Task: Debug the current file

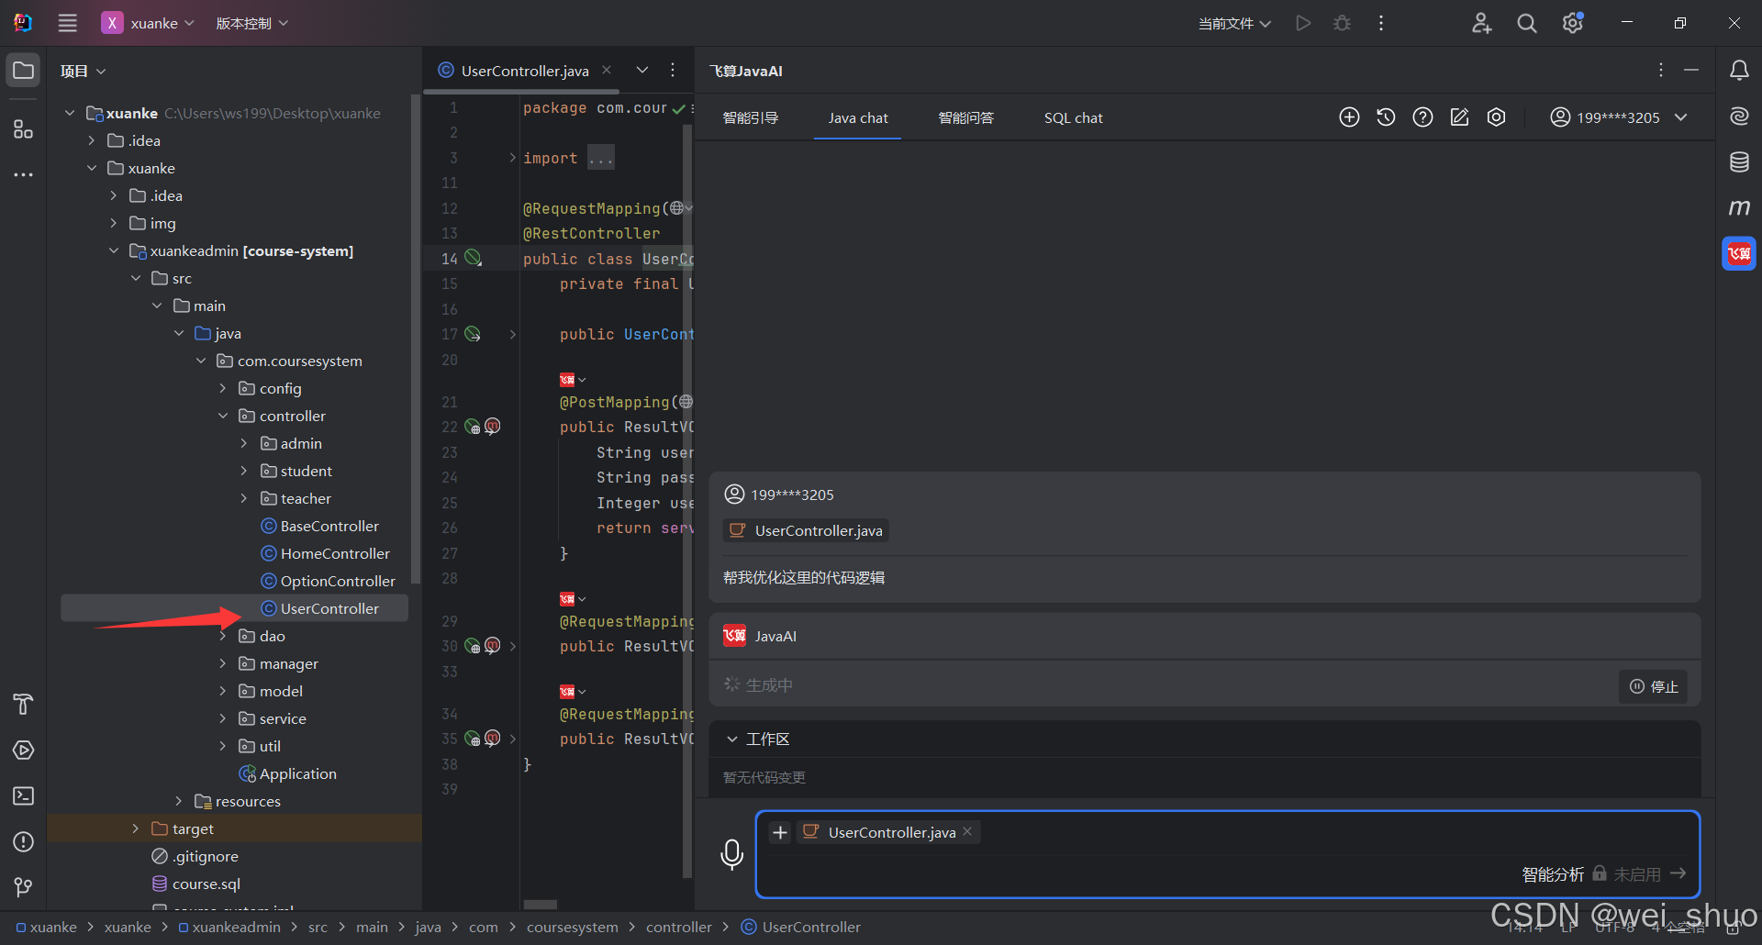Action: point(1342,23)
